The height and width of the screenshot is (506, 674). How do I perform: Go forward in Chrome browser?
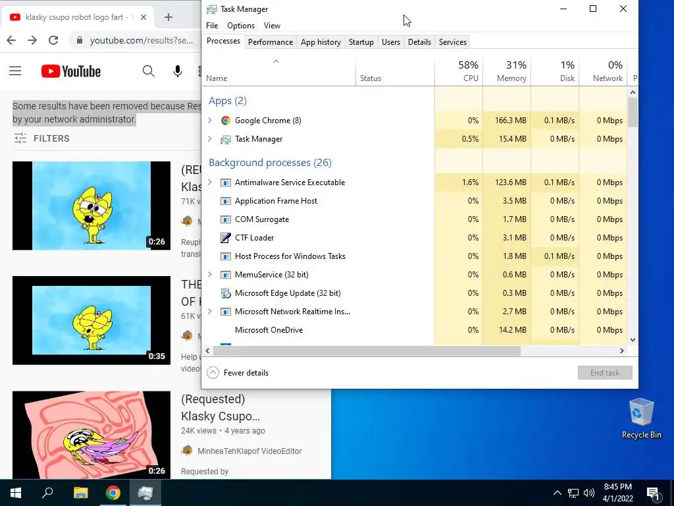[32, 40]
